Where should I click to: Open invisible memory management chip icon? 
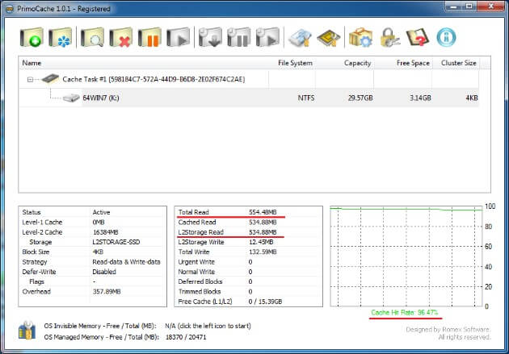pos(329,38)
